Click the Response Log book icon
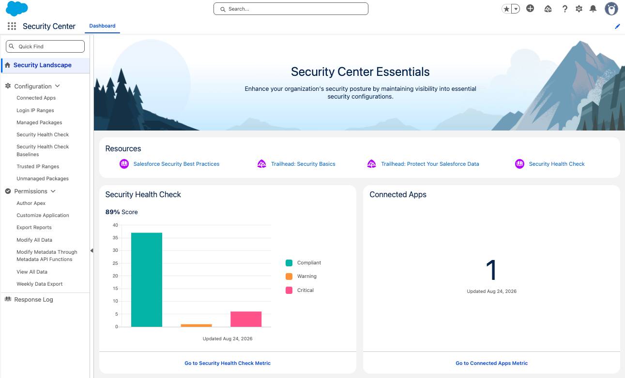Viewport: 625px width, 378px height. pos(8,299)
